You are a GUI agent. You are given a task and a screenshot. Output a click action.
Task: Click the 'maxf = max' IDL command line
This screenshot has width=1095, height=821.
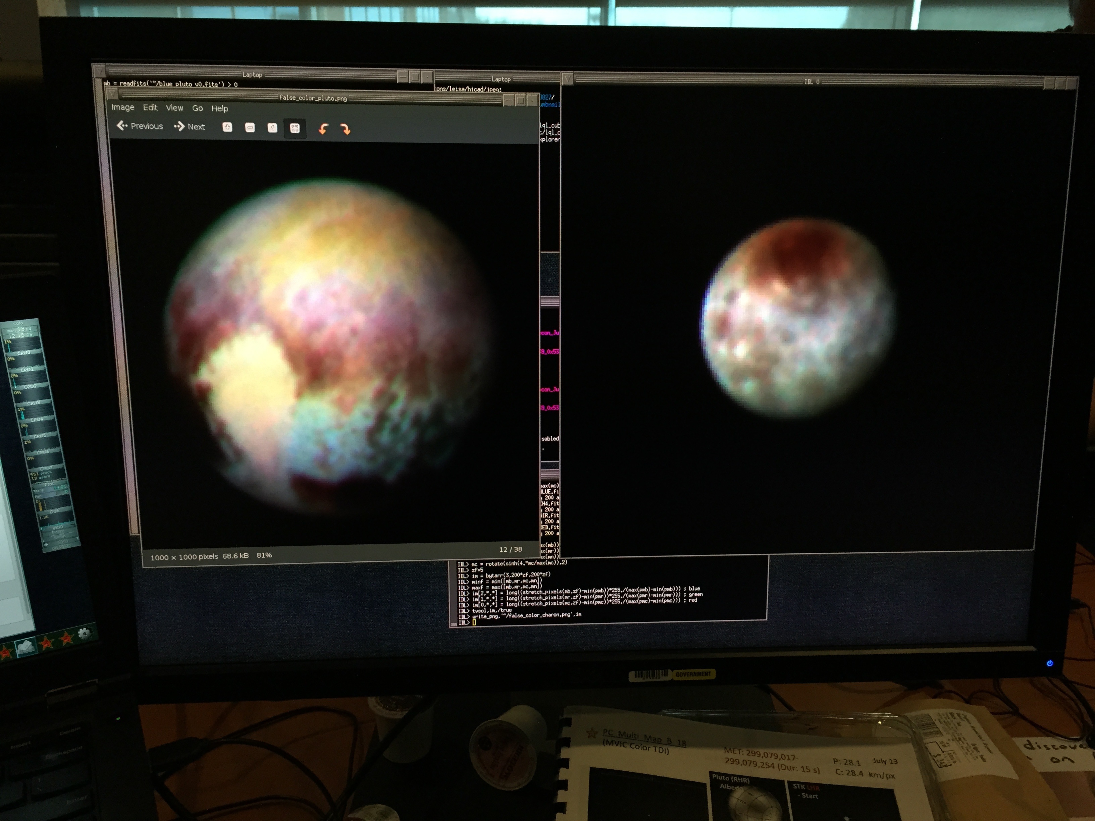click(500, 587)
